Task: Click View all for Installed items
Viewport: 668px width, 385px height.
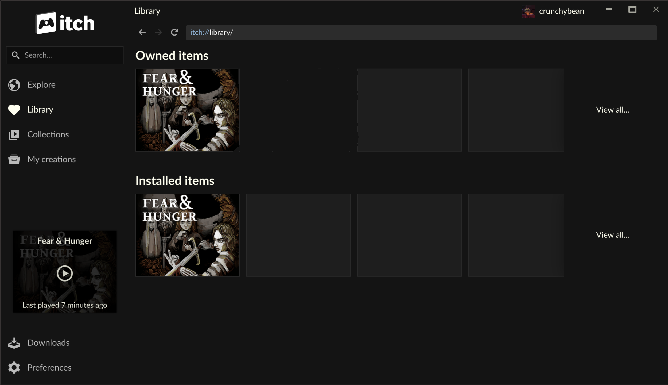Action: 612,235
